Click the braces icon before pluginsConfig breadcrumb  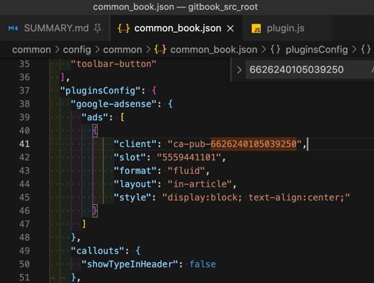click(x=275, y=49)
